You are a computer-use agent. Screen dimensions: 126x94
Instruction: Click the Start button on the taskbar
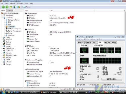(x=3, y=92)
